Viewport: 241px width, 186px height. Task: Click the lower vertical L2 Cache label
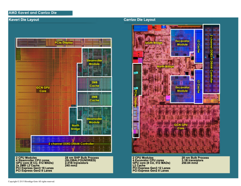199,86
